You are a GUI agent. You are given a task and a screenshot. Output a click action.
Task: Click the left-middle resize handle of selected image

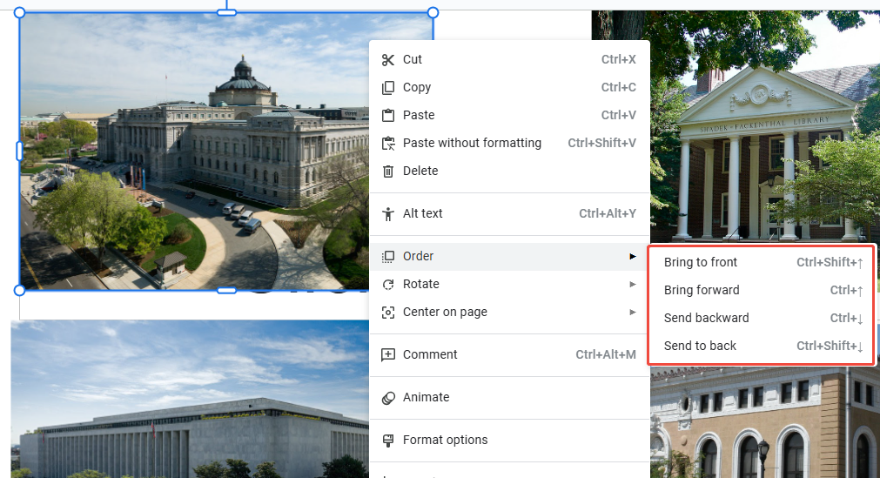(x=19, y=151)
